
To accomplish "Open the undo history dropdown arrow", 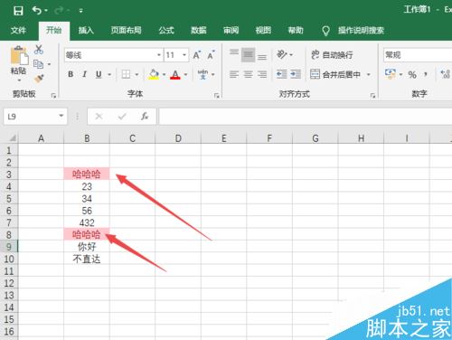I will point(46,11).
